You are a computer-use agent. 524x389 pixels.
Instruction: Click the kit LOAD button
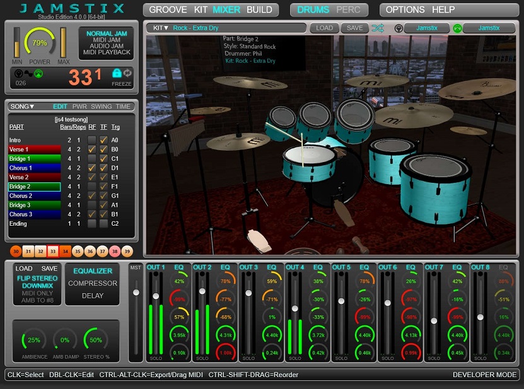(324, 28)
